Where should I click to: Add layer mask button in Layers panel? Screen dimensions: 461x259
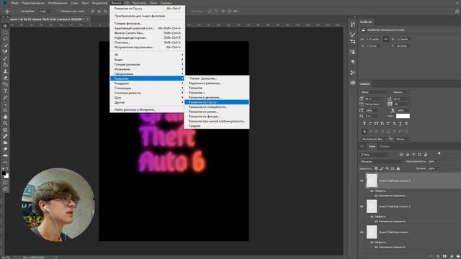444,256
